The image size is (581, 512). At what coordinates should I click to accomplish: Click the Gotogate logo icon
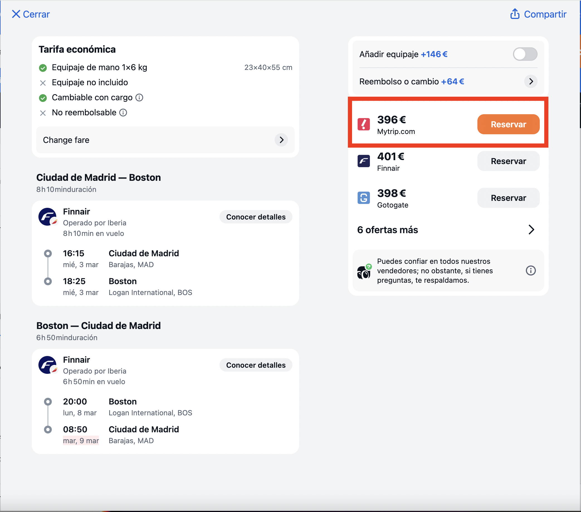(x=363, y=198)
